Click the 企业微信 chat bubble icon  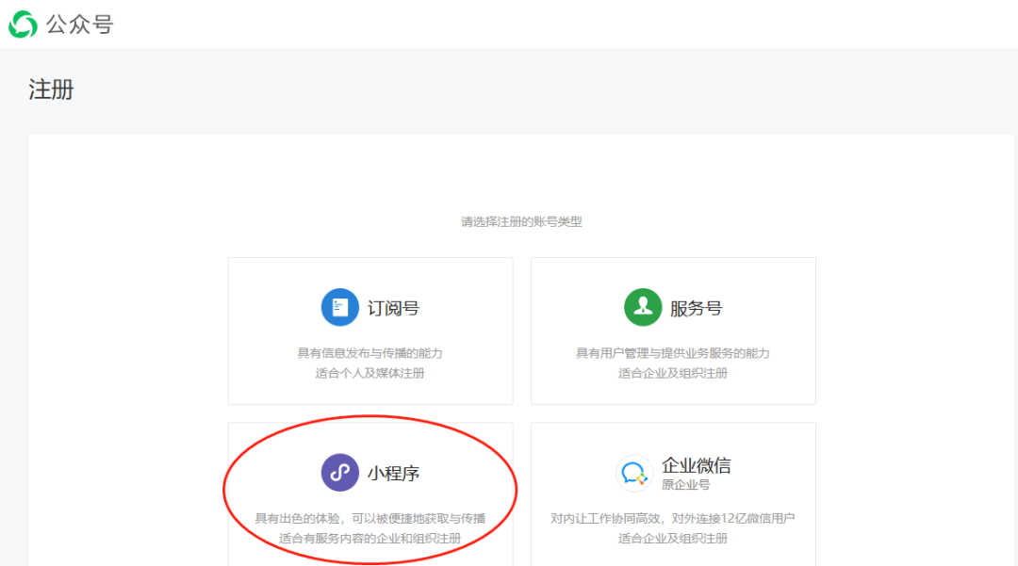(633, 474)
